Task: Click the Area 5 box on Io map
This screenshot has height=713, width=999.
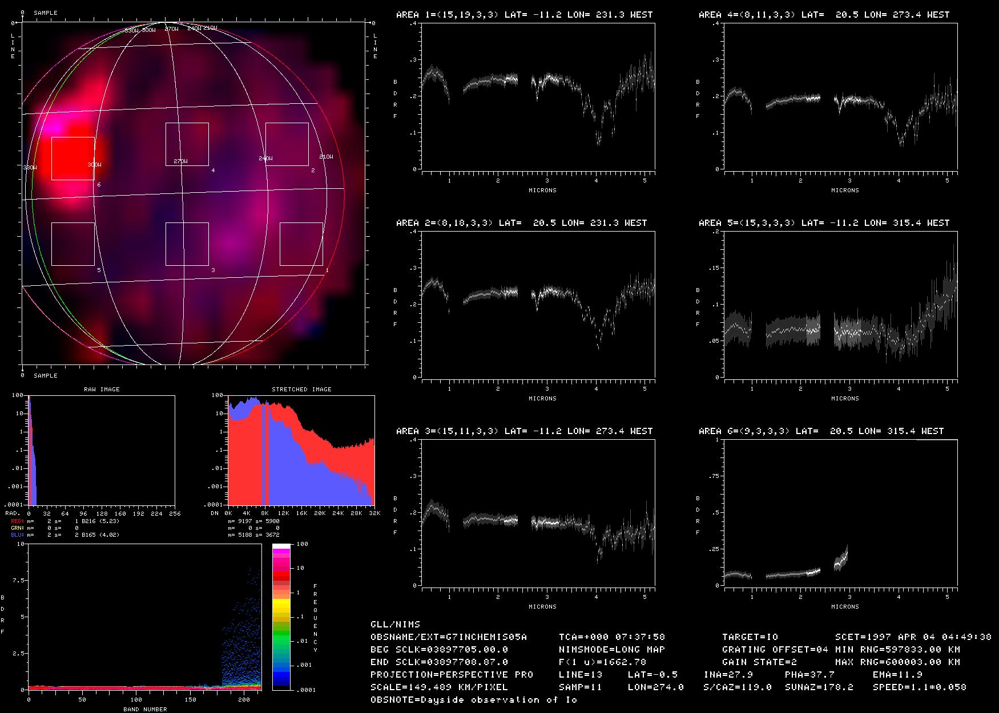Action: coord(73,244)
